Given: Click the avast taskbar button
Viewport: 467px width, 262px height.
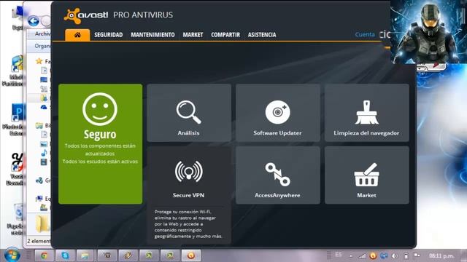Looking at the screenshot, I should coord(191,255).
